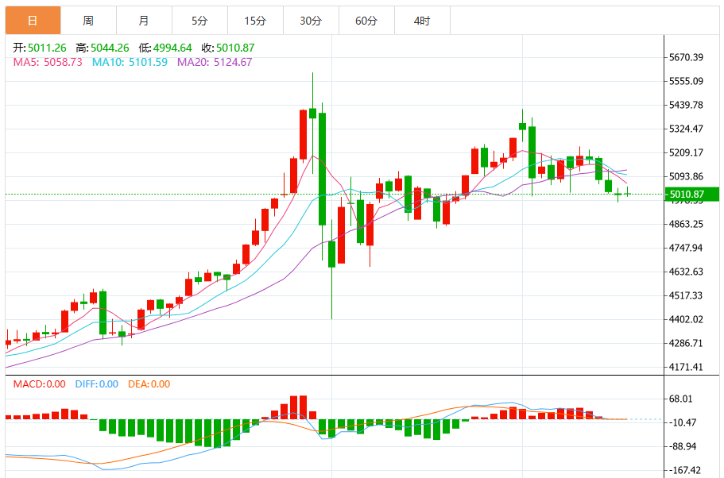
Task: Click the MA10 indicator label
Action: click(x=130, y=62)
